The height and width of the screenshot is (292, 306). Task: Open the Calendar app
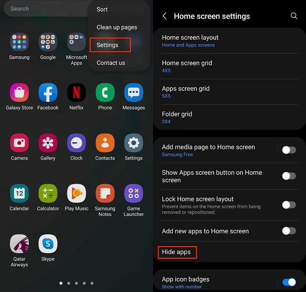coord(19,193)
